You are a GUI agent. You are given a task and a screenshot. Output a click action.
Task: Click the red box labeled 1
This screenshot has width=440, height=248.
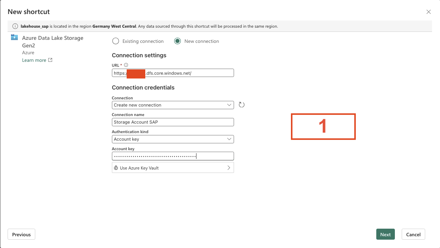[323, 126]
